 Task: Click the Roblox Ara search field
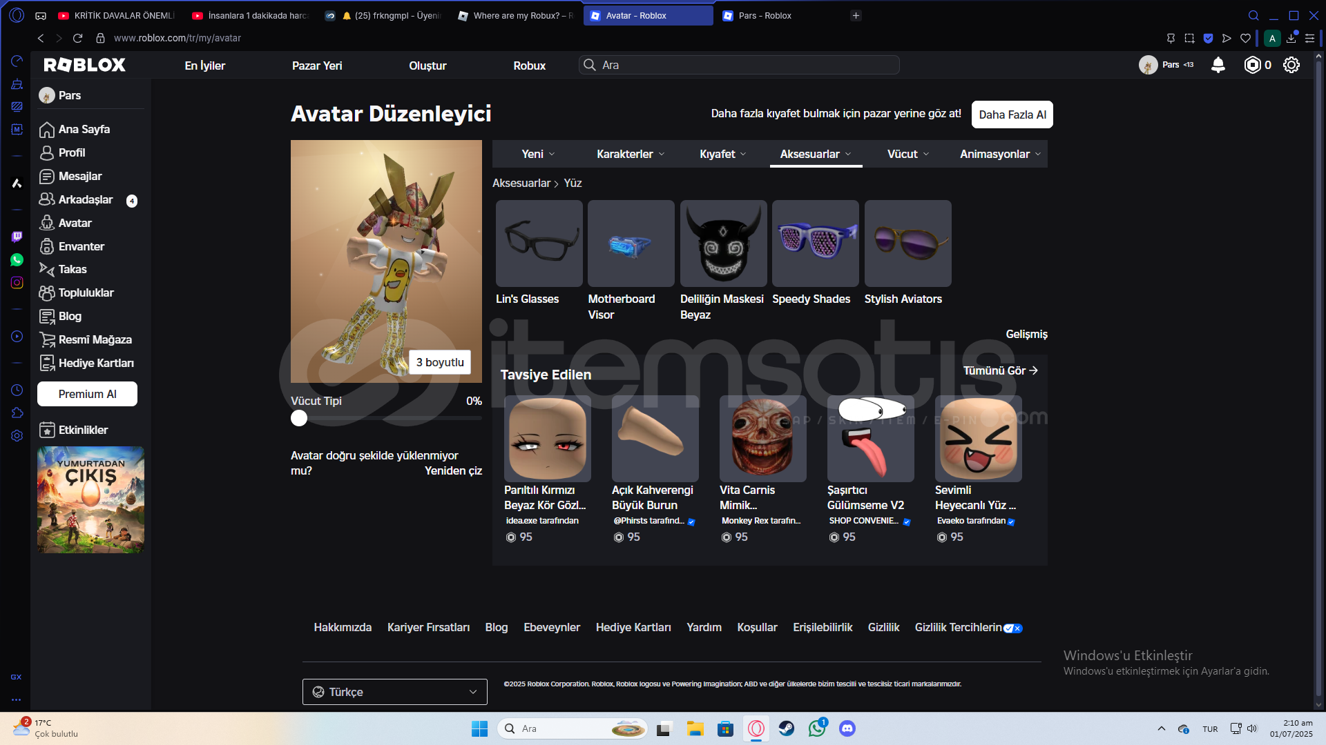click(x=739, y=65)
